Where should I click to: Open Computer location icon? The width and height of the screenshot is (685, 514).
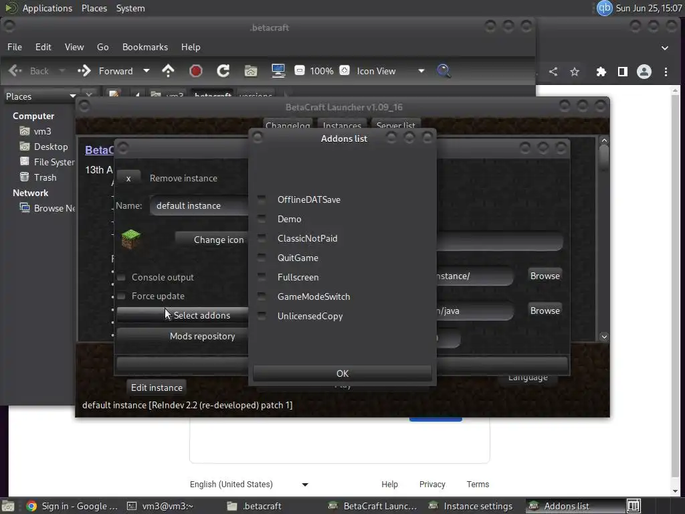278,70
